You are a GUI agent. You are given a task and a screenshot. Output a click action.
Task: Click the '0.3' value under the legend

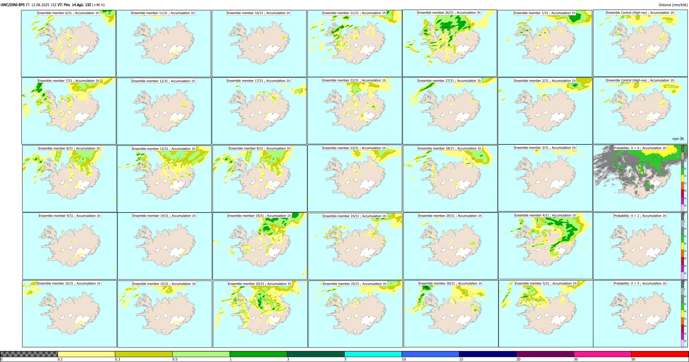(117, 359)
